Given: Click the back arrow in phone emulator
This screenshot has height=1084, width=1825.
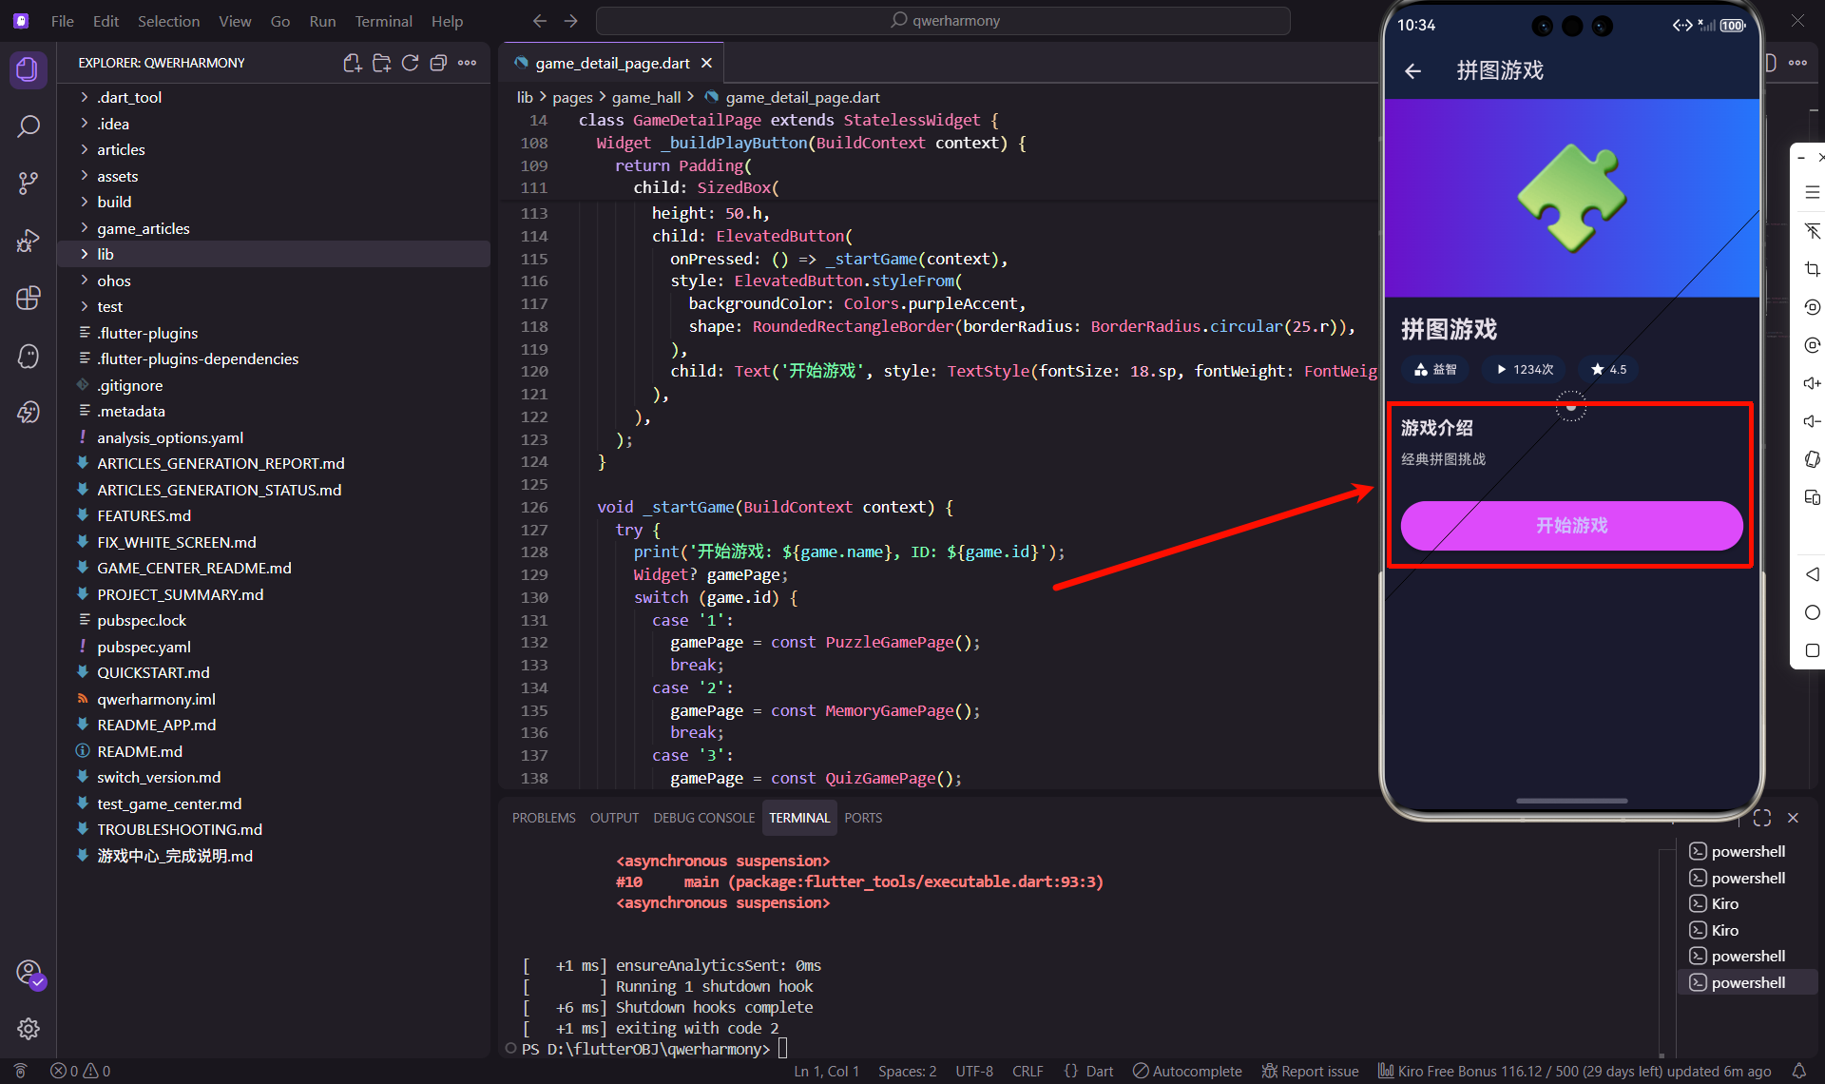Looking at the screenshot, I should pyautogui.click(x=1412, y=70).
